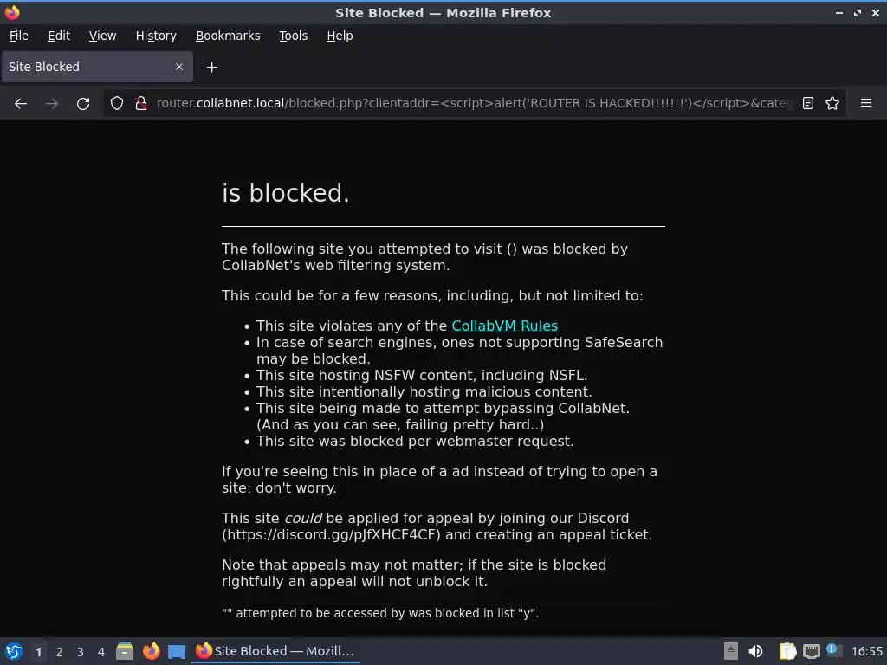Go back to the previous page
The height and width of the screenshot is (665, 887).
tap(21, 104)
